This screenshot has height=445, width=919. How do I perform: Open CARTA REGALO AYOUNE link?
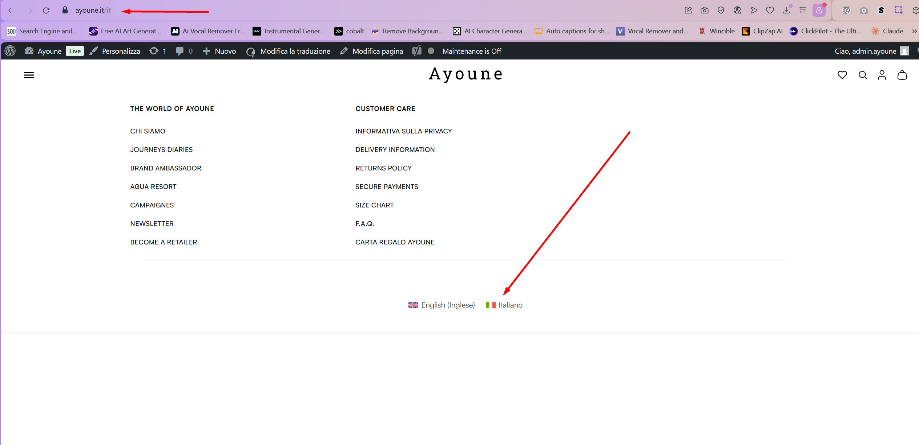click(x=395, y=242)
